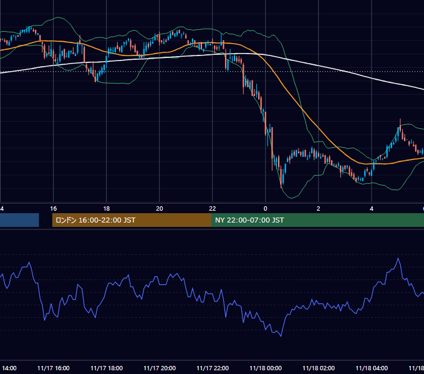Click the blue session bar before London
The height and width of the screenshot is (374, 424).
tap(19, 220)
